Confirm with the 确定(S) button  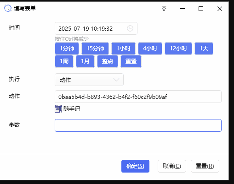click(135, 166)
